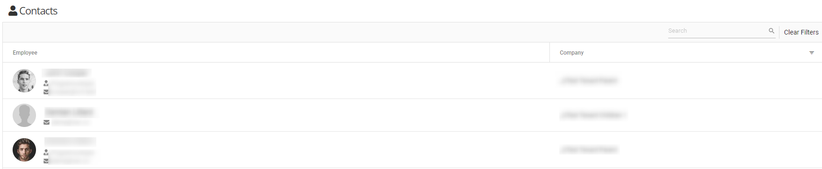Click the person icon beside Contacts heading
Image resolution: width=822 pixels, height=169 pixels.
pyautogui.click(x=13, y=11)
